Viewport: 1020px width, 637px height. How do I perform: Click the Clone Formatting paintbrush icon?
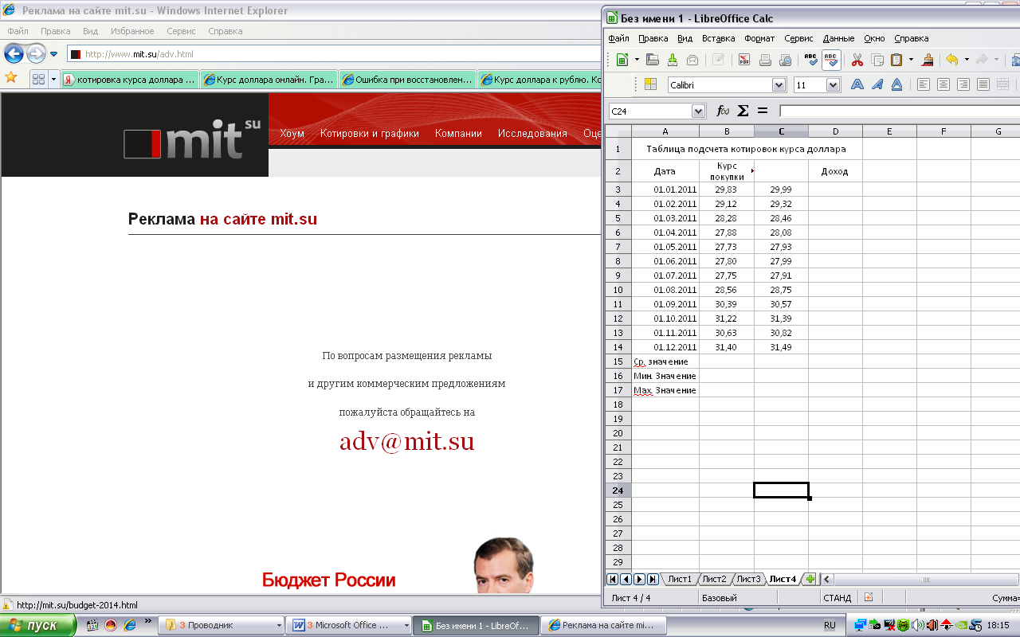pos(928,60)
